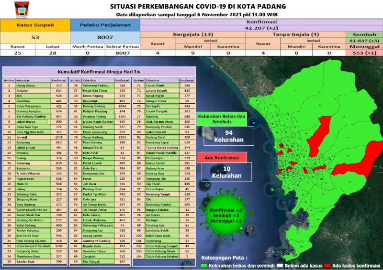Click Parupuk Tabing's count 1181
This screenshot has width=383, height=270.
122,117
